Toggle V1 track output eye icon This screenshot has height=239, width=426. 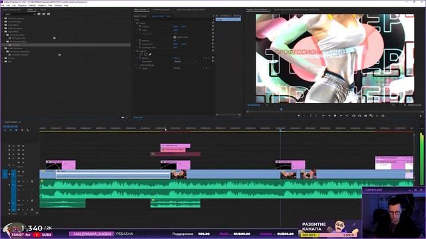[23, 172]
